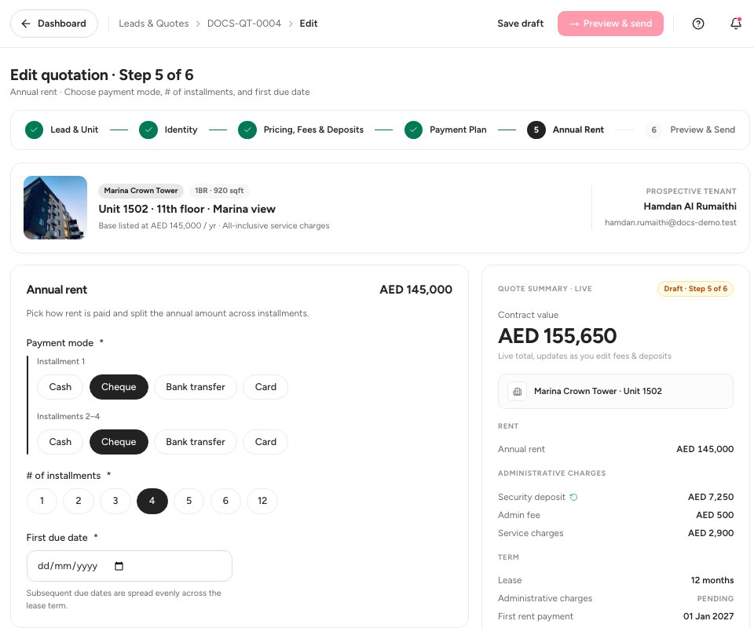The width and height of the screenshot is (754, 628).
Task: Click the Draft · Step 5 of 6 badge
Action: tap(695, 289)
